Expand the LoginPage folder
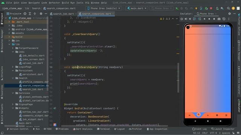This screenshot has height=135, width=241. tap(13, 67)
